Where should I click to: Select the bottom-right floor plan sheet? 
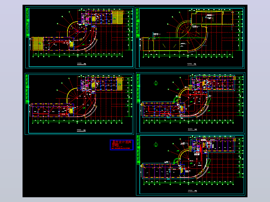(191, 165)
